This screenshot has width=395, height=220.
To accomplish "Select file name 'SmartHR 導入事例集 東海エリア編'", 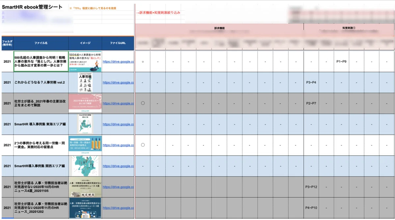I will (x=41, y=124).
